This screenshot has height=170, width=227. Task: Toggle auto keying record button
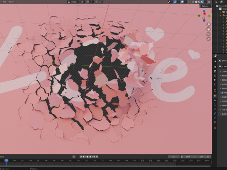pos(74,157)
